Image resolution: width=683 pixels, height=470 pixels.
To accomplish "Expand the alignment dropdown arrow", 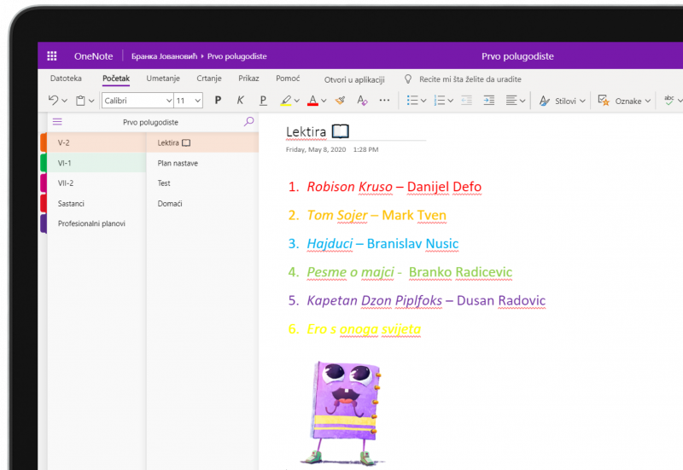I will click(522, 101).
